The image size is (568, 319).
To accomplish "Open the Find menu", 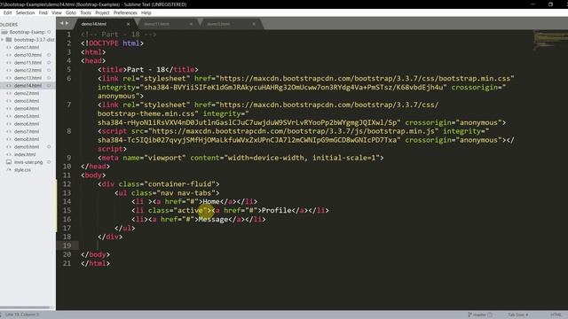I will [x=43, y=12].
